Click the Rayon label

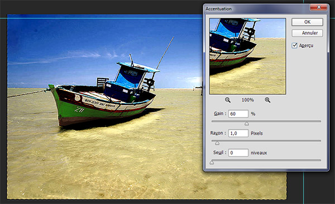pos(218,133)
